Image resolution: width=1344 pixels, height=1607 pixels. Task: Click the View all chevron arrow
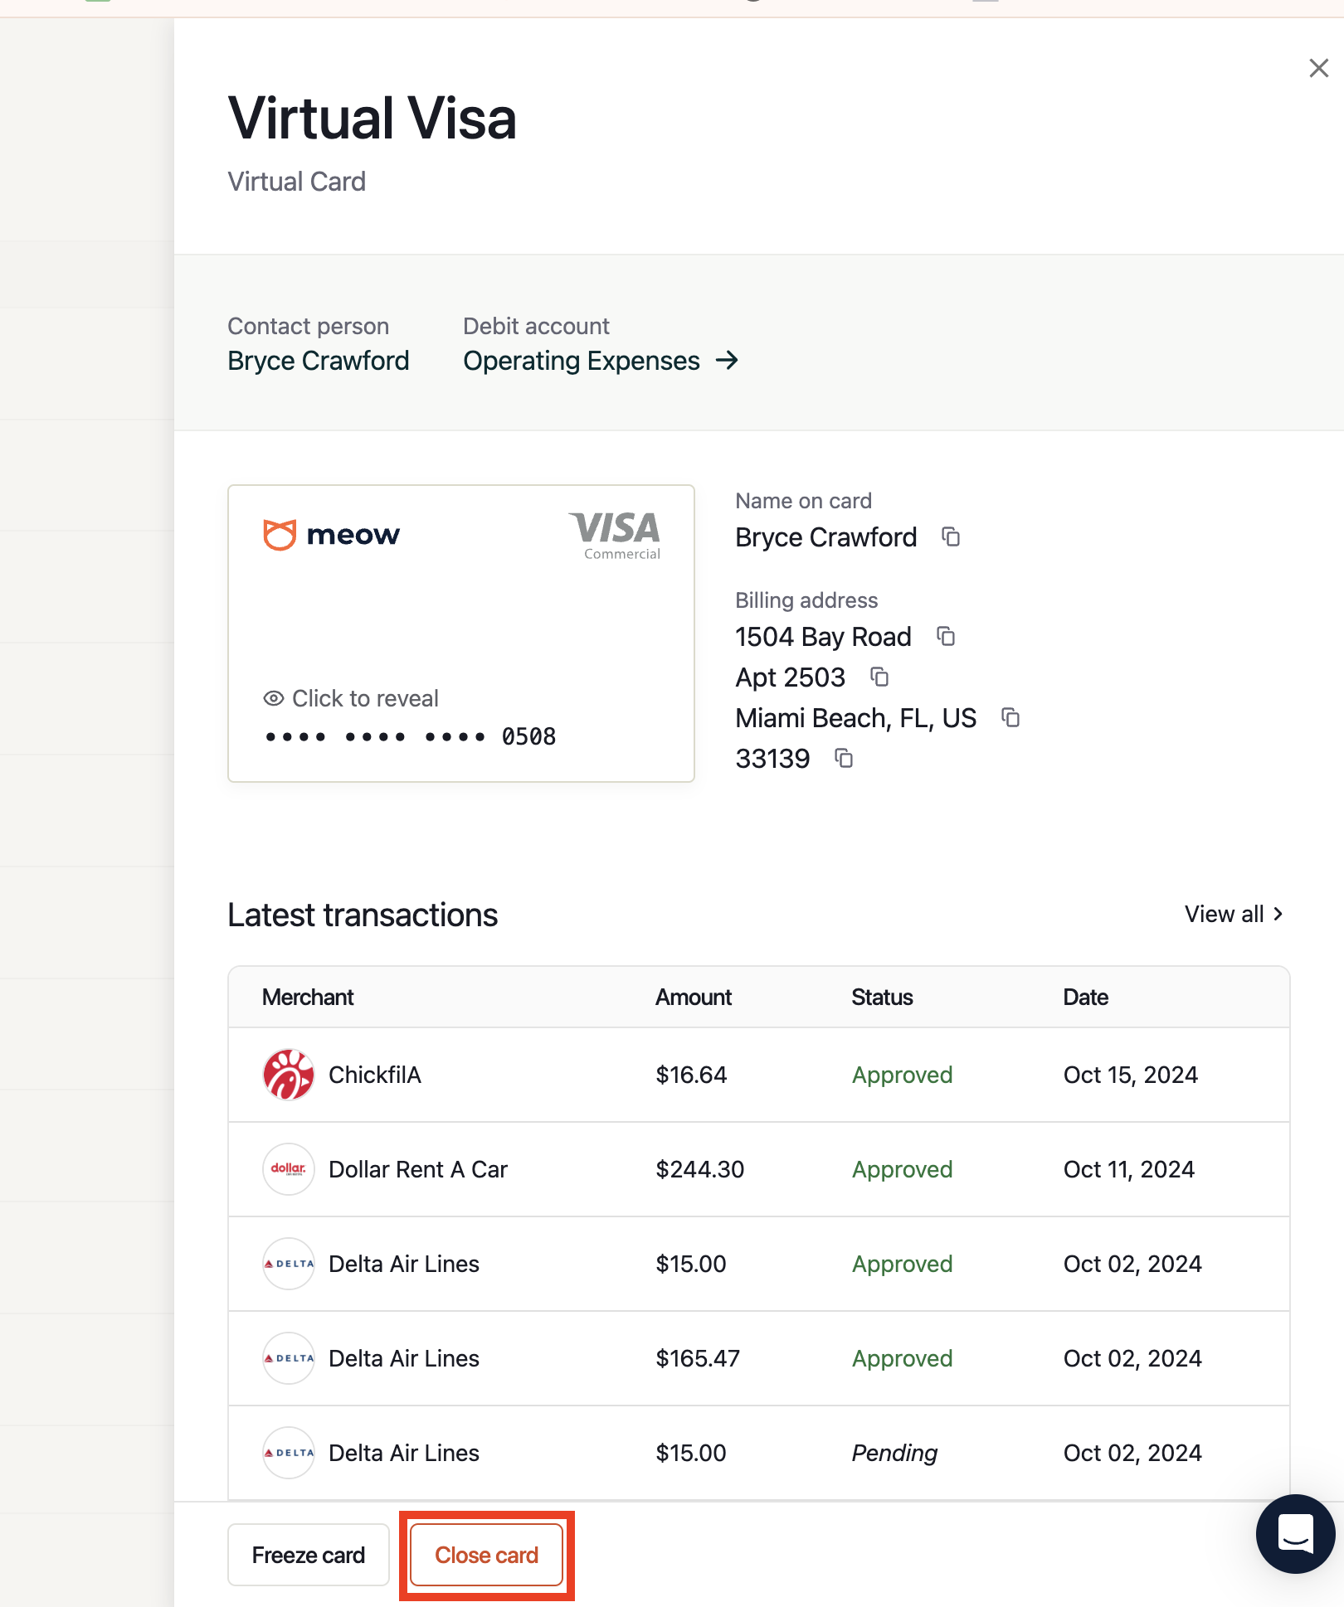coord(1278,914)
